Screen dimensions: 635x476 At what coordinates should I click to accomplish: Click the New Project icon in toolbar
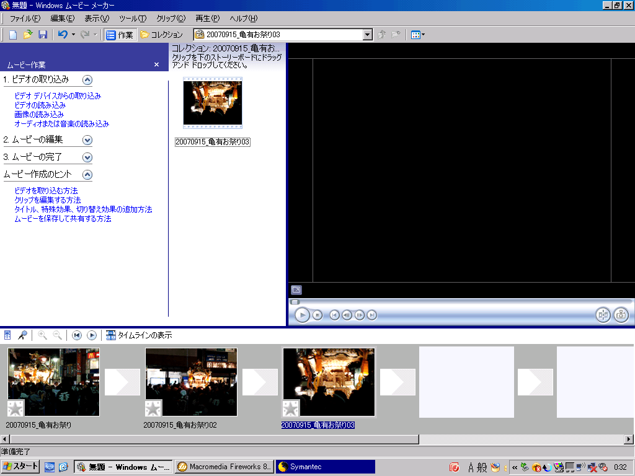coord(12,35)
